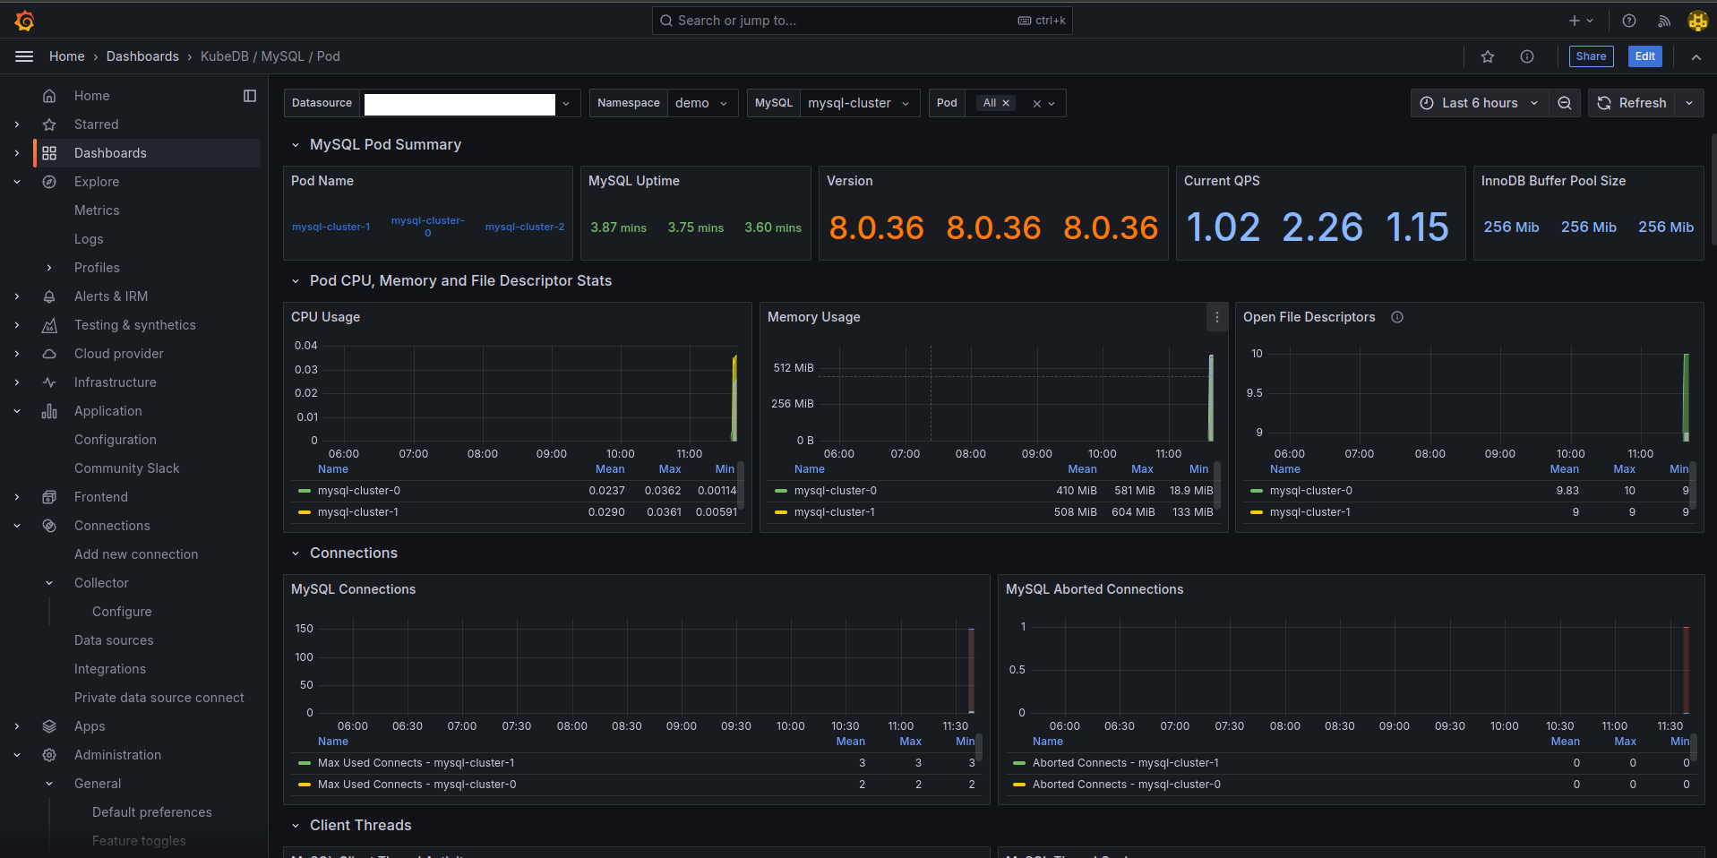Open the Last 6 hours time range picker
Viewport: 1717px width, 858px height.
coord(1479,103)
